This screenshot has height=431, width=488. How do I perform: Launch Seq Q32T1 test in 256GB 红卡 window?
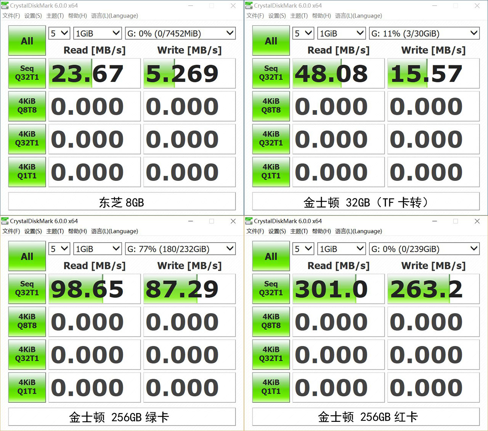point(271,289)
